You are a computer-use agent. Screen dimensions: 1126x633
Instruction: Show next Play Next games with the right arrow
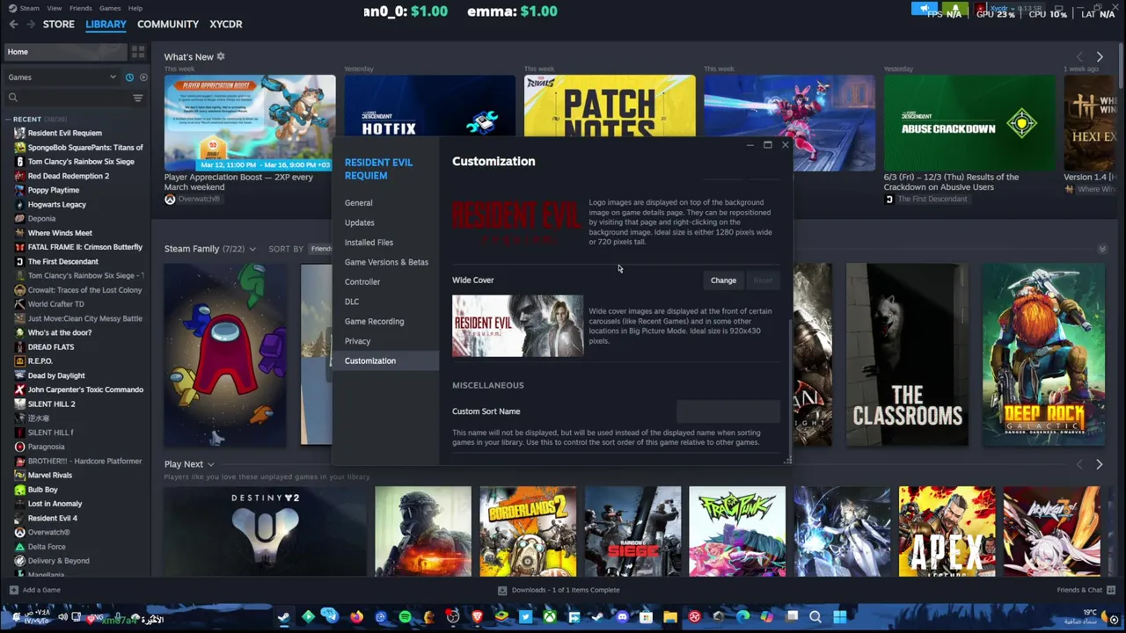tap(1099, 464)
